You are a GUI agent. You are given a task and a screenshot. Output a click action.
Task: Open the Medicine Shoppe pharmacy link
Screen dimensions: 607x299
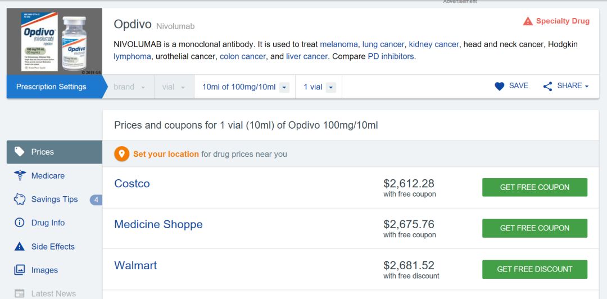click(158, 224)
